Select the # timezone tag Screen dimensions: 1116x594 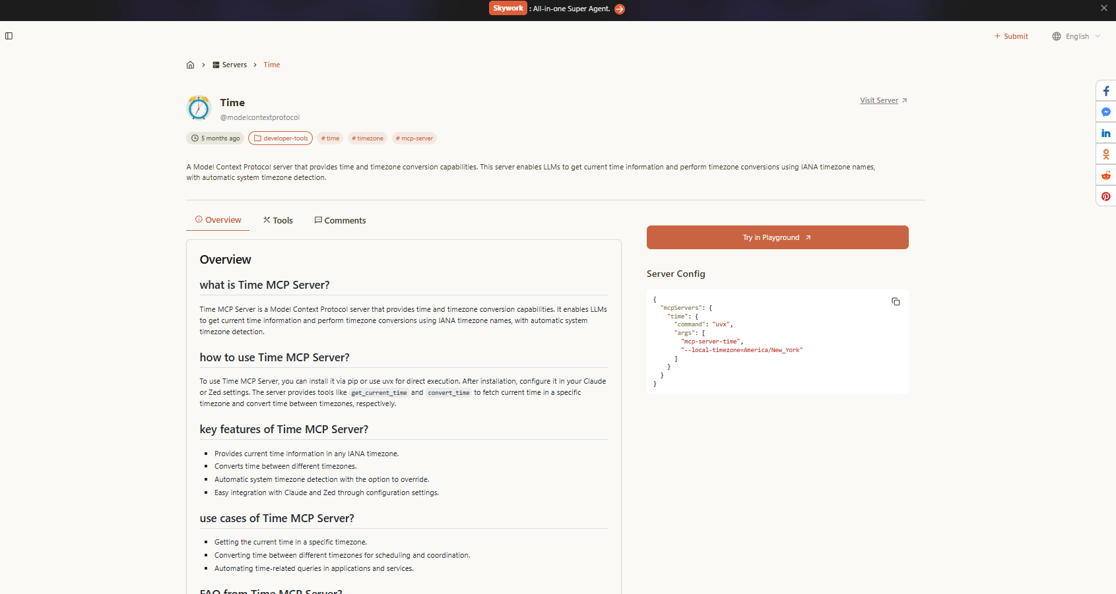coord(368,138)
